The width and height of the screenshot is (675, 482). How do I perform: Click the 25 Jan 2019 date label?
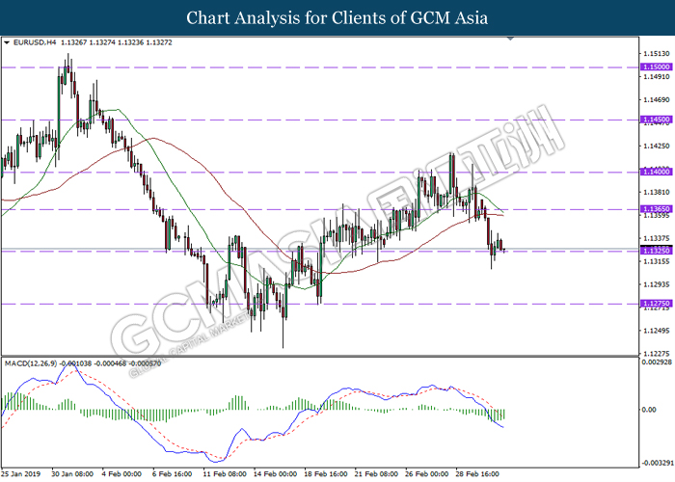[x=20, y=474]
